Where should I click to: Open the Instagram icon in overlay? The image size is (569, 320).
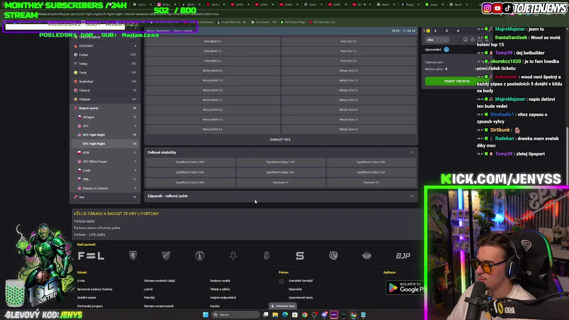click(487, 8)
